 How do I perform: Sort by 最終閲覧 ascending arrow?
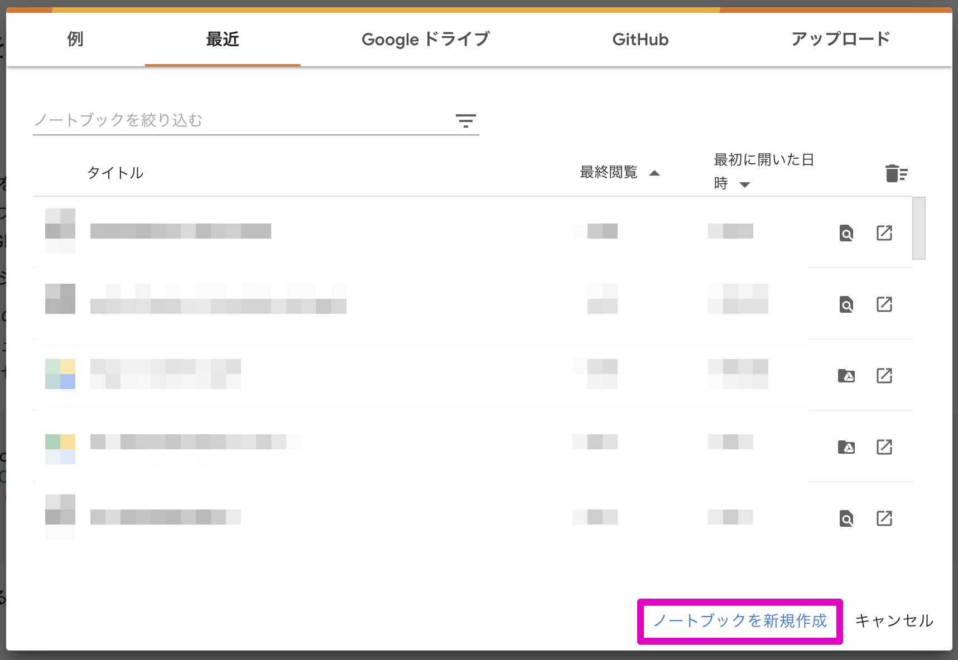654,173
